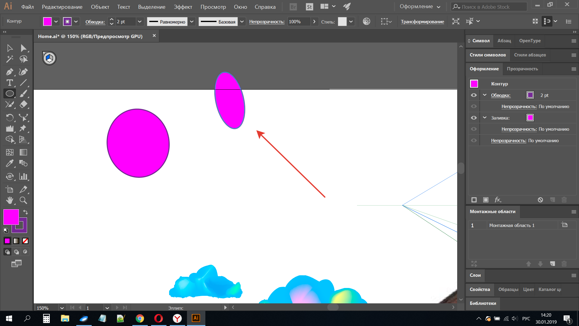Screen dimensions: 579x326
Task: Open Bridge via Br icon
Action: click(x=293, y=7)
